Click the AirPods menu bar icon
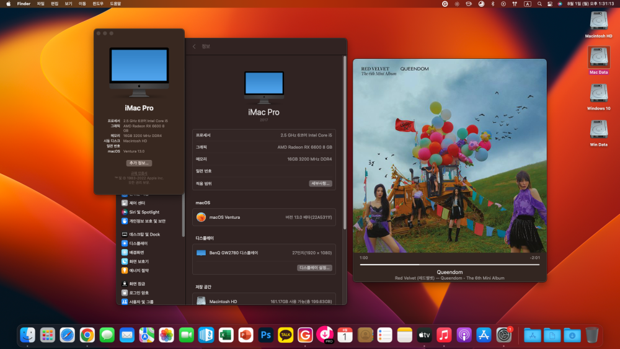Image resolution: width=620 pixels, height=349 pixels. 515,4
